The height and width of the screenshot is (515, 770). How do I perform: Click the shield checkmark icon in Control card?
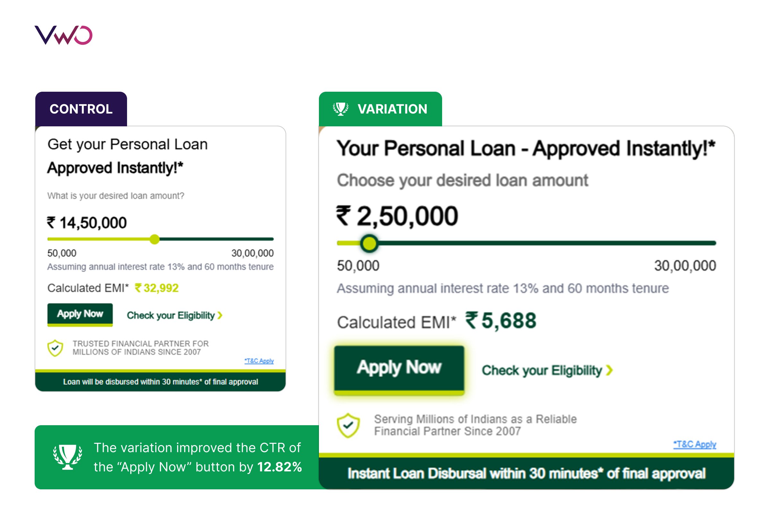(55, 348)
